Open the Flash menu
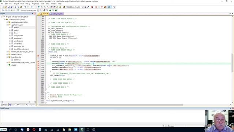 click(22, 4)
